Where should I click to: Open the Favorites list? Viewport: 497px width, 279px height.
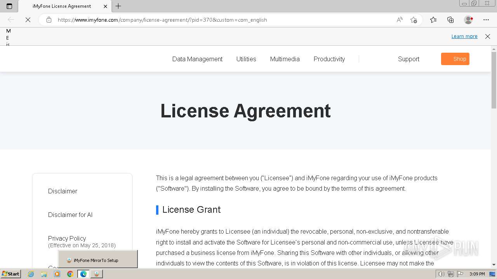click(433, 20)
